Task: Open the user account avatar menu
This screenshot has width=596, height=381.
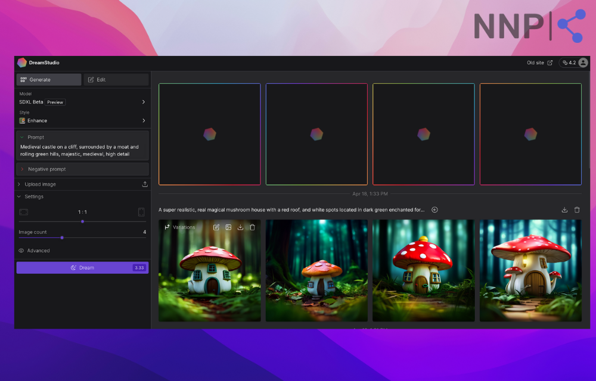Action: point(583,63)
